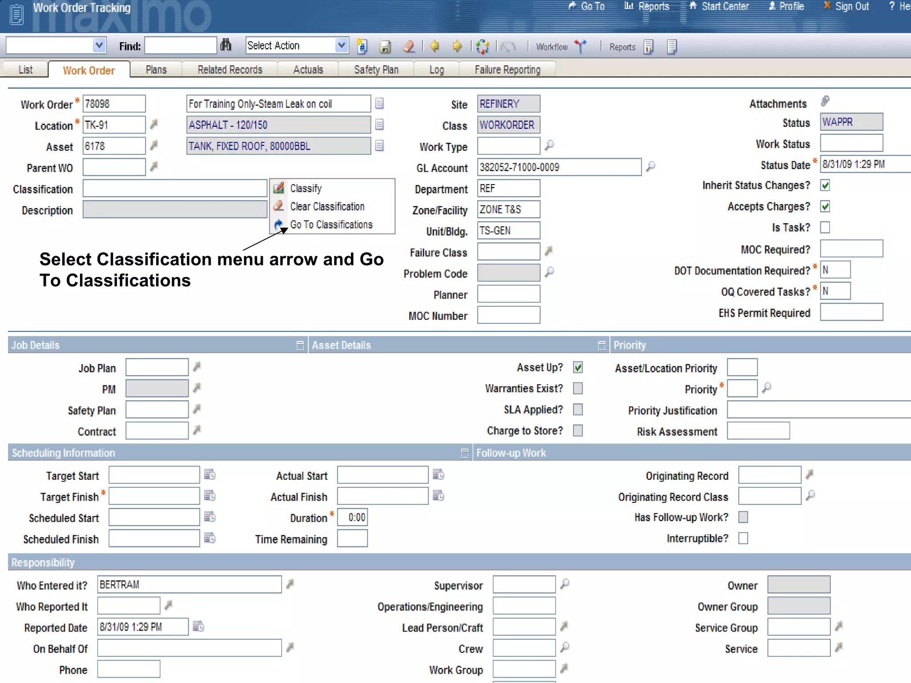This screenshot has height=683, width=911.
Task: Return to the Start Center
Action: coord(719,6)
